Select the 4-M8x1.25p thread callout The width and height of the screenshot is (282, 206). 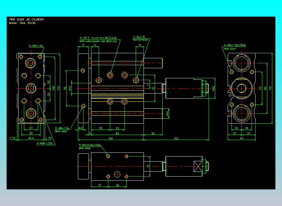(45, 143)
